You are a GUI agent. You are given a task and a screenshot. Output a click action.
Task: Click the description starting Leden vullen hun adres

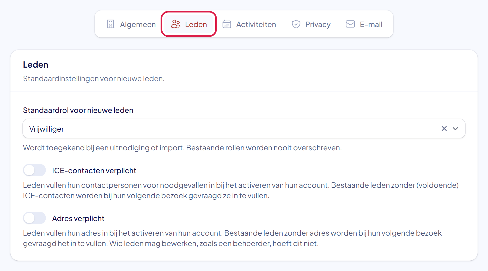pos(233,238)
